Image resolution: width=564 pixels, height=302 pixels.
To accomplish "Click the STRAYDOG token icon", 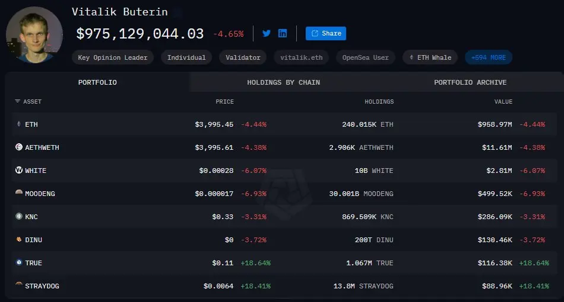I will click(19, 284).
